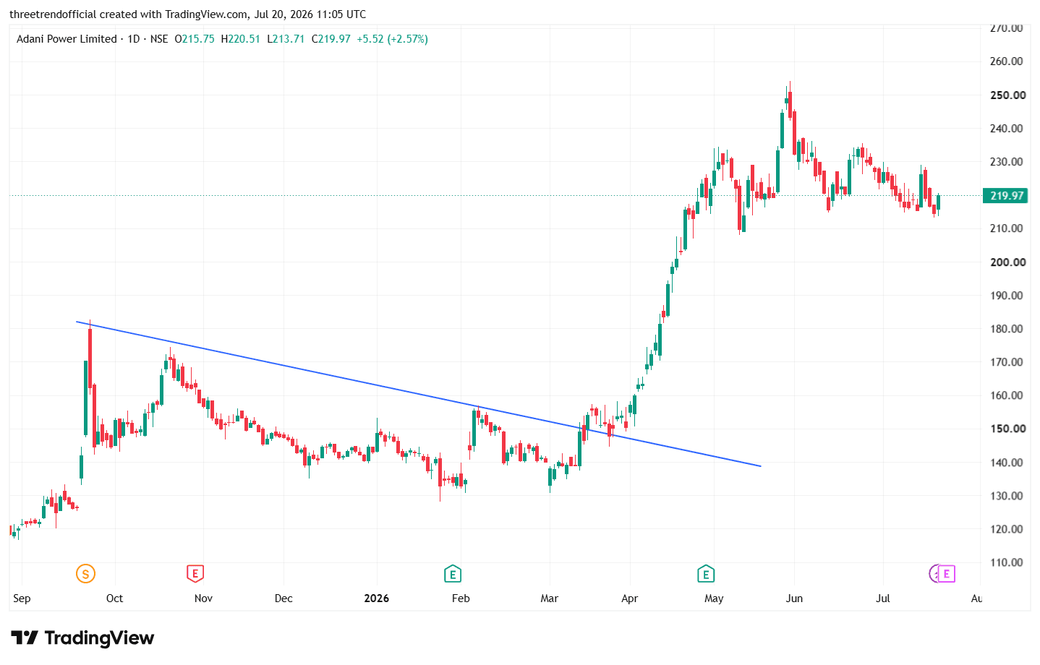Click the Mar label on time axis
The width and height of the screenshot is (1040, 665).
[550, 598]
